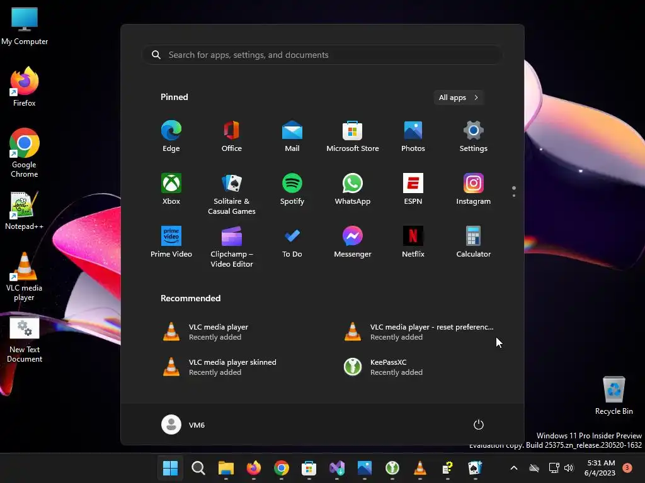Open the Solitaire taskbar icon
This screenshot has width=645, height=483.
(476, 468)
